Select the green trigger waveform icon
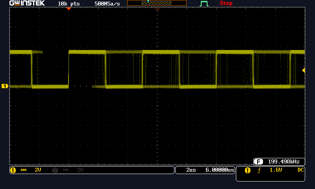The image size is (315, 189). coord(204,4)
